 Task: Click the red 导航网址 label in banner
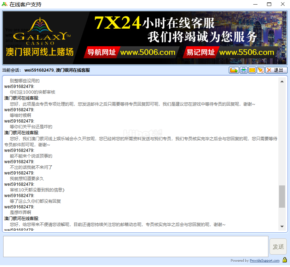pyautogui.click(x=101, y=53)
